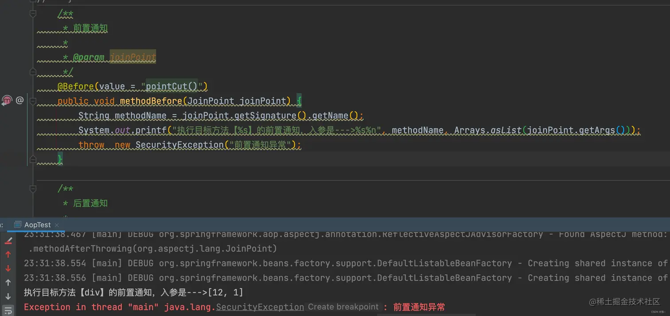
Task: Collapse the fold marker at the comment end */
Action: 33,71
